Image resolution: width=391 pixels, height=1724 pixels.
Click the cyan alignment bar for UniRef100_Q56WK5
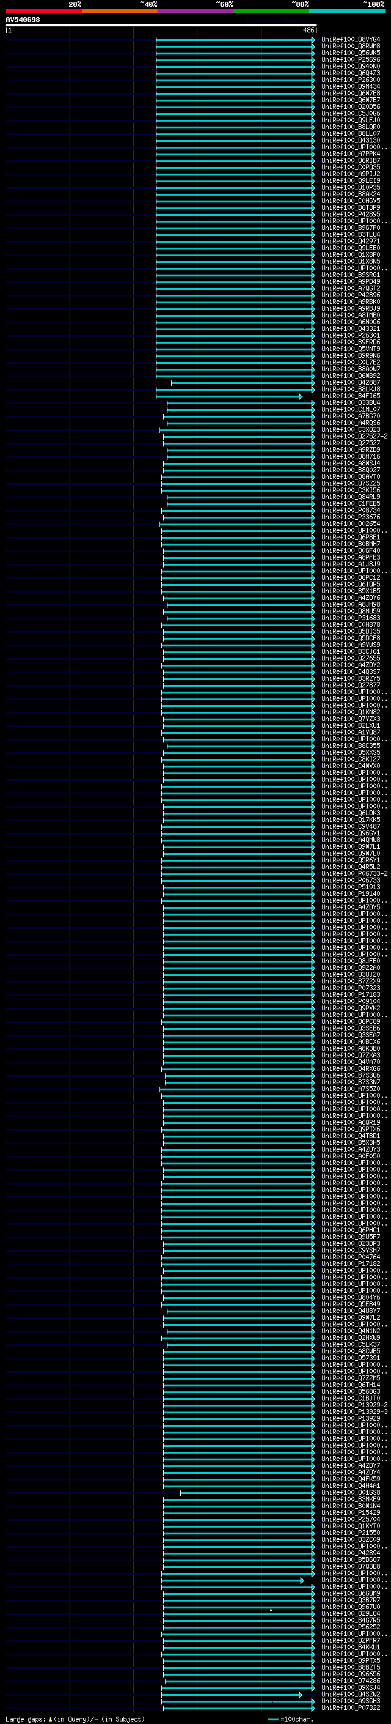coord(235,53)
